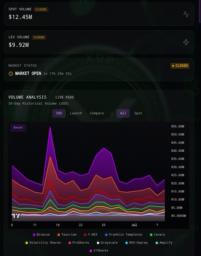This screenshot has width=201, height=256.
Task: Click the $12.45M spot volume value
Action: click(x=20, y=17)
